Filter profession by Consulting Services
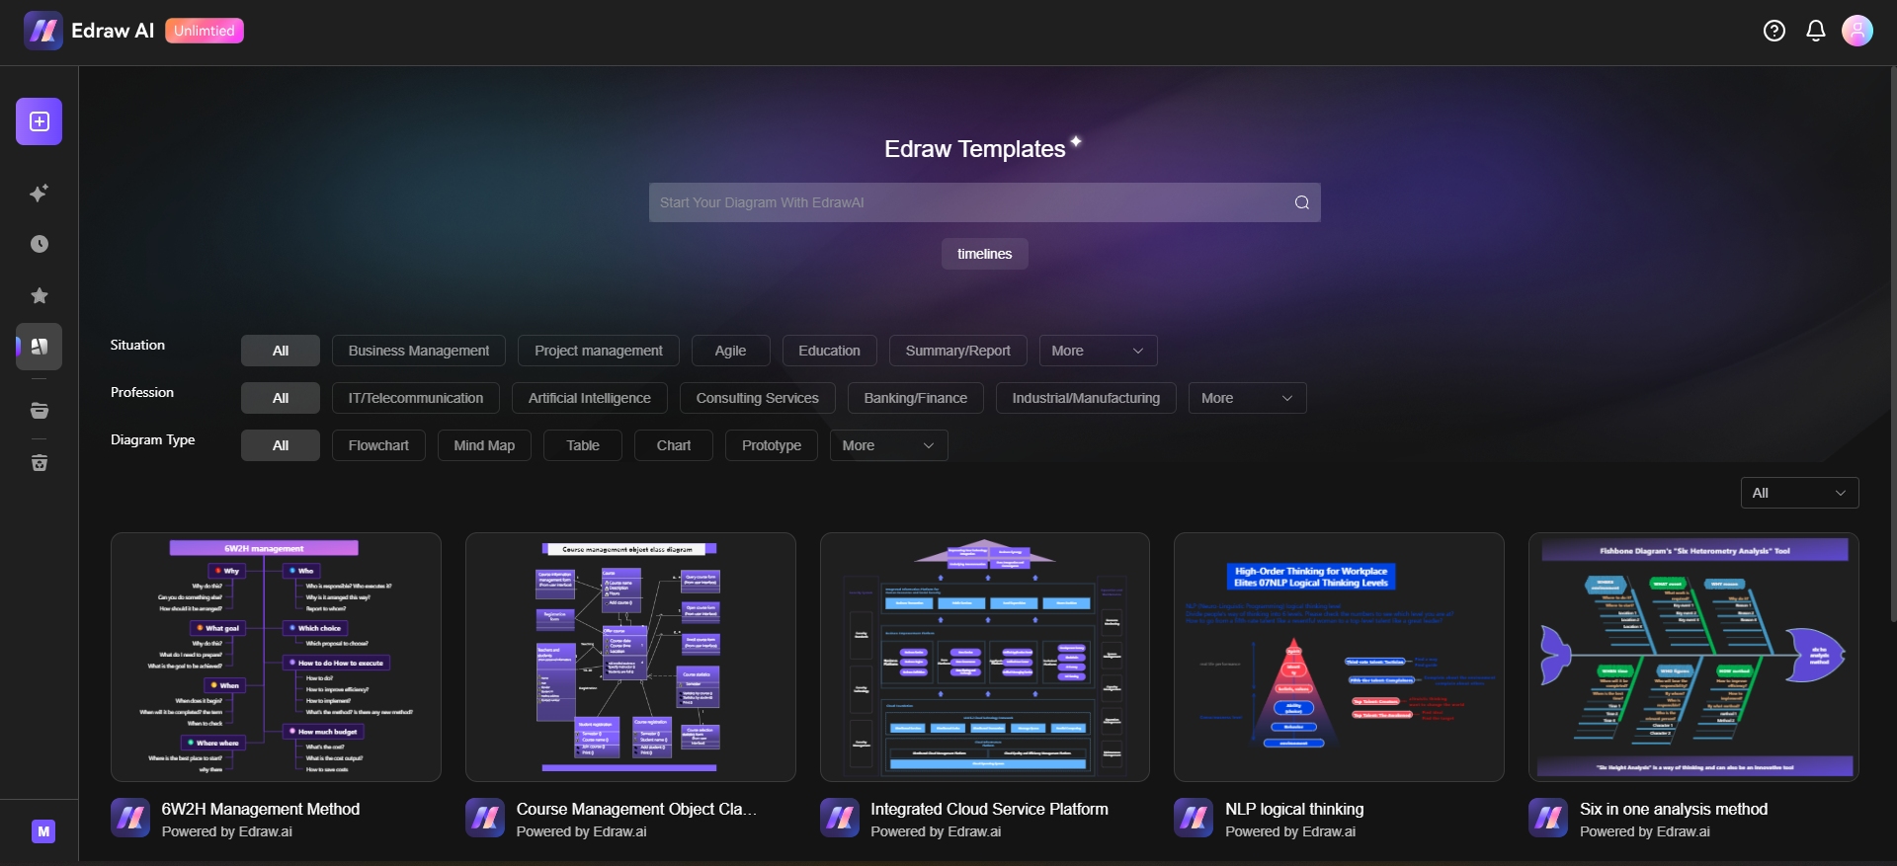Viewport: 1897px width, 866px height. tap(758, 398)
